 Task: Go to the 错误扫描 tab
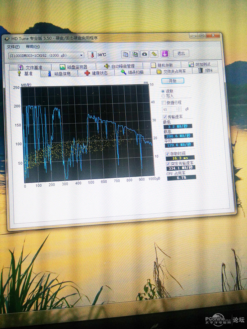(x=132, y=72)
